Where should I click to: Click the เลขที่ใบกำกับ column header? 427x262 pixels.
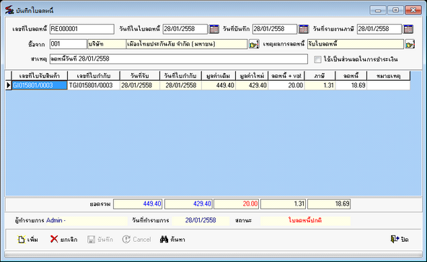tap(94, 76)
